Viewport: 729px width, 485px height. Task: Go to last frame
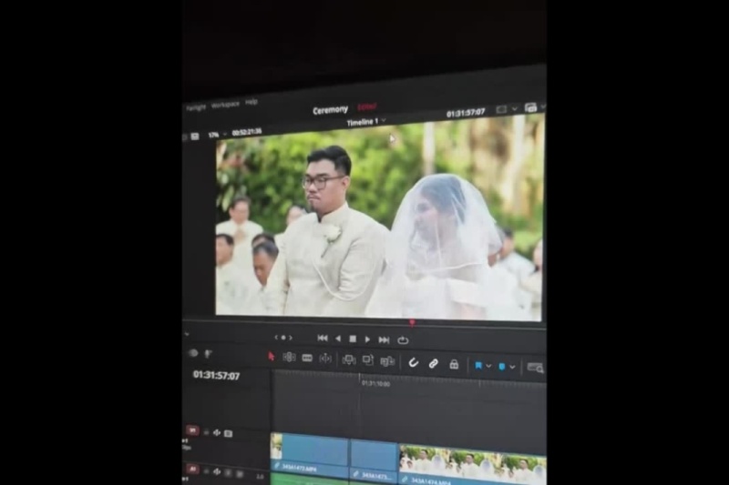pyautogui.click(x=384, y=340)
